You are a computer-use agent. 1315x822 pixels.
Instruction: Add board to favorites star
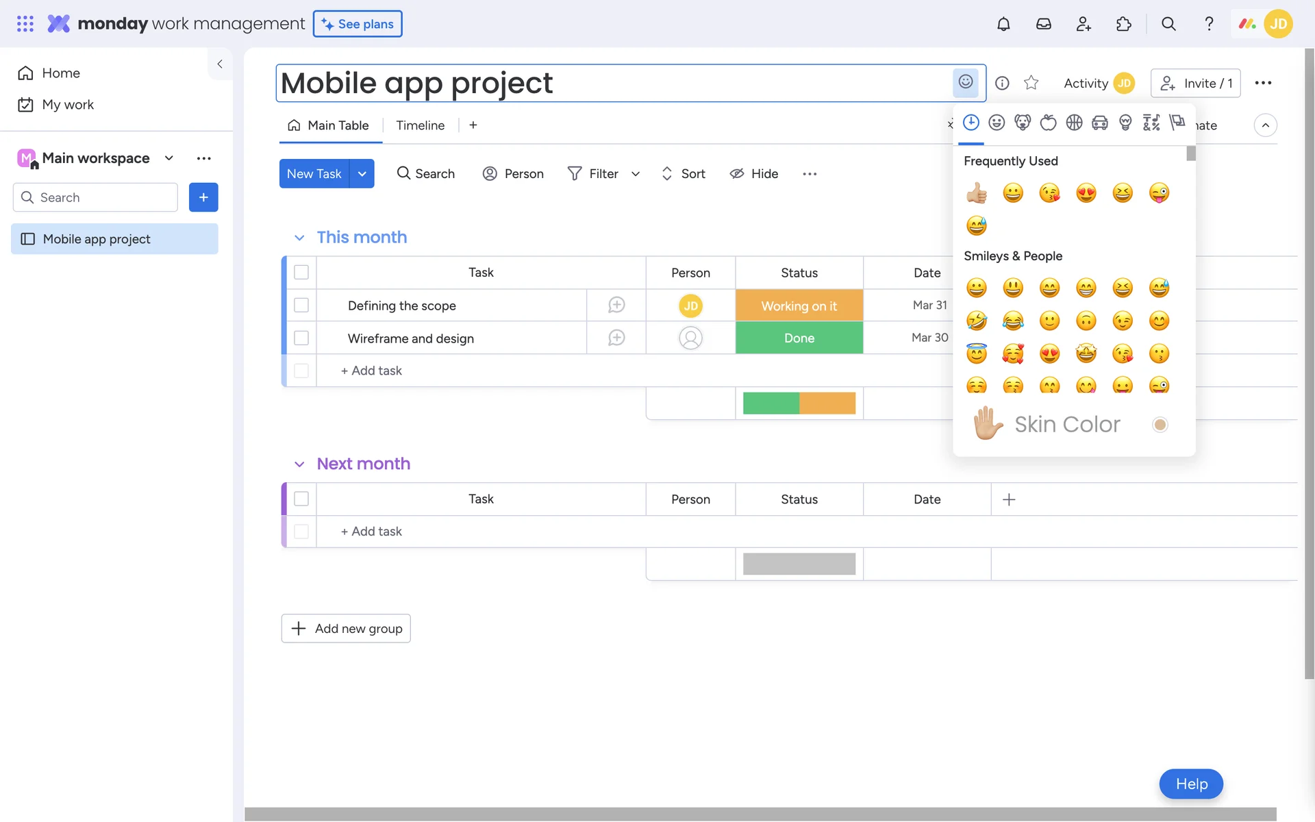(x=1031, y=83)
